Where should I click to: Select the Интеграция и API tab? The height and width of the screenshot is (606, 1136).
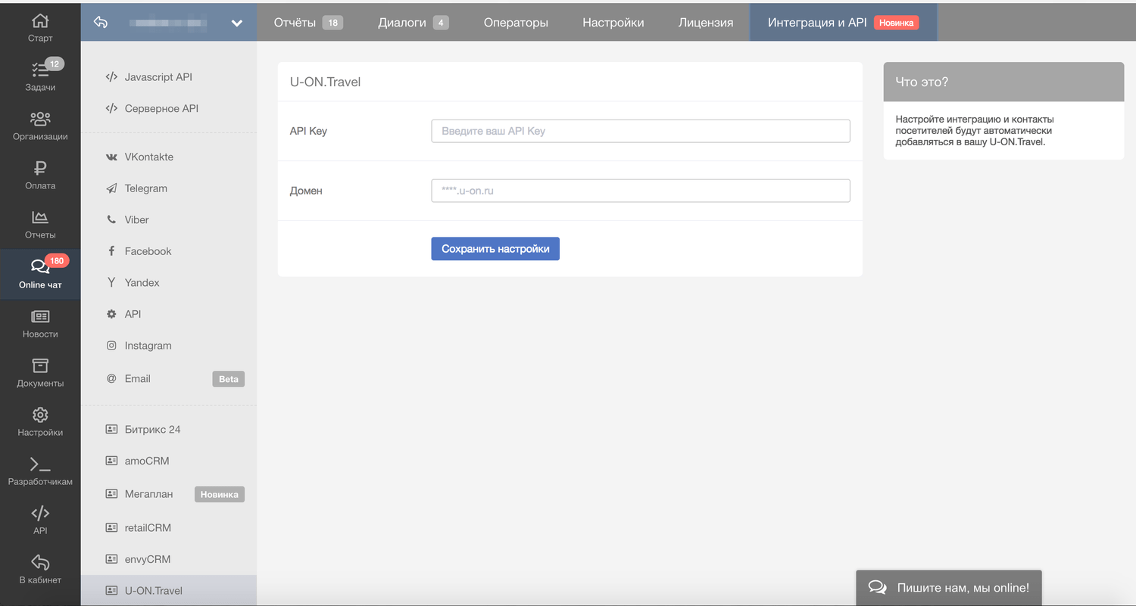(843, 22)
